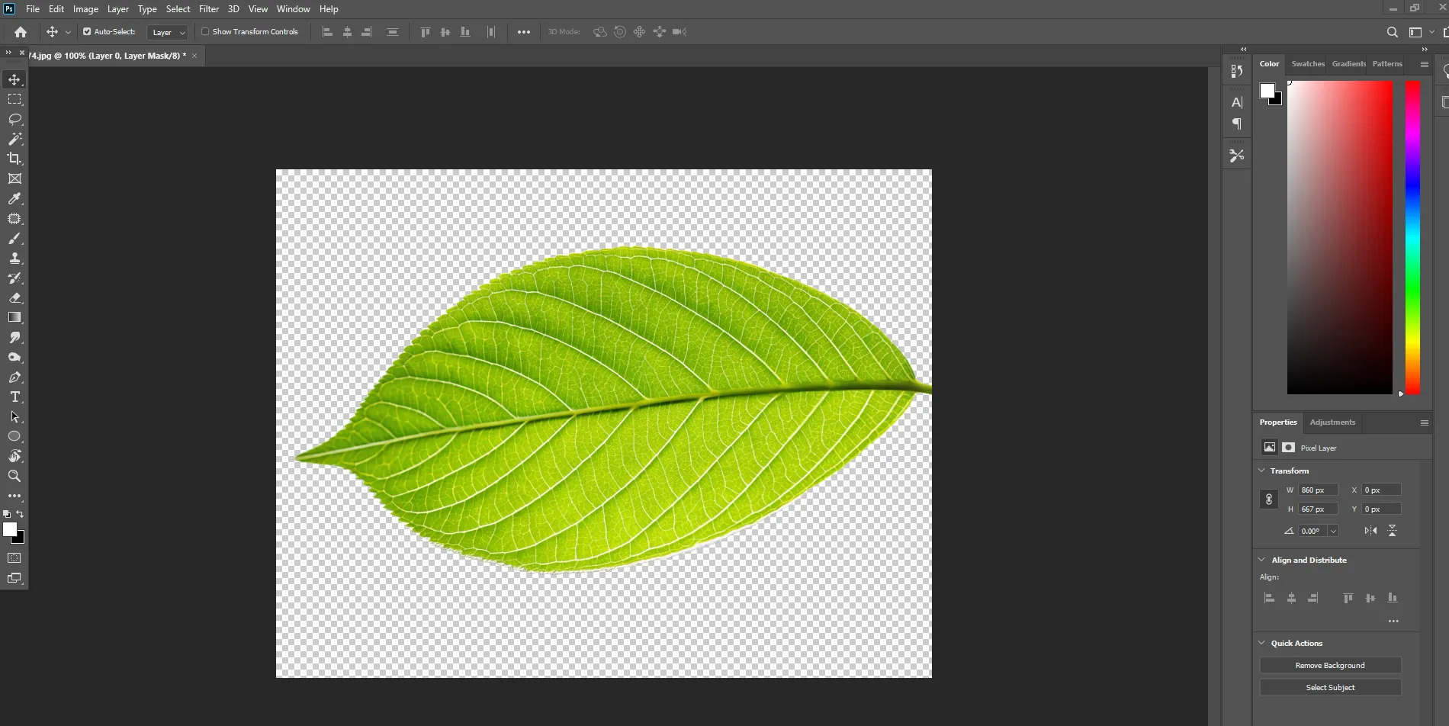Activate the Clone Stamp tool
Image resolution: width=1449 pixels, height=726 pixels.
(x=14, y=258)
